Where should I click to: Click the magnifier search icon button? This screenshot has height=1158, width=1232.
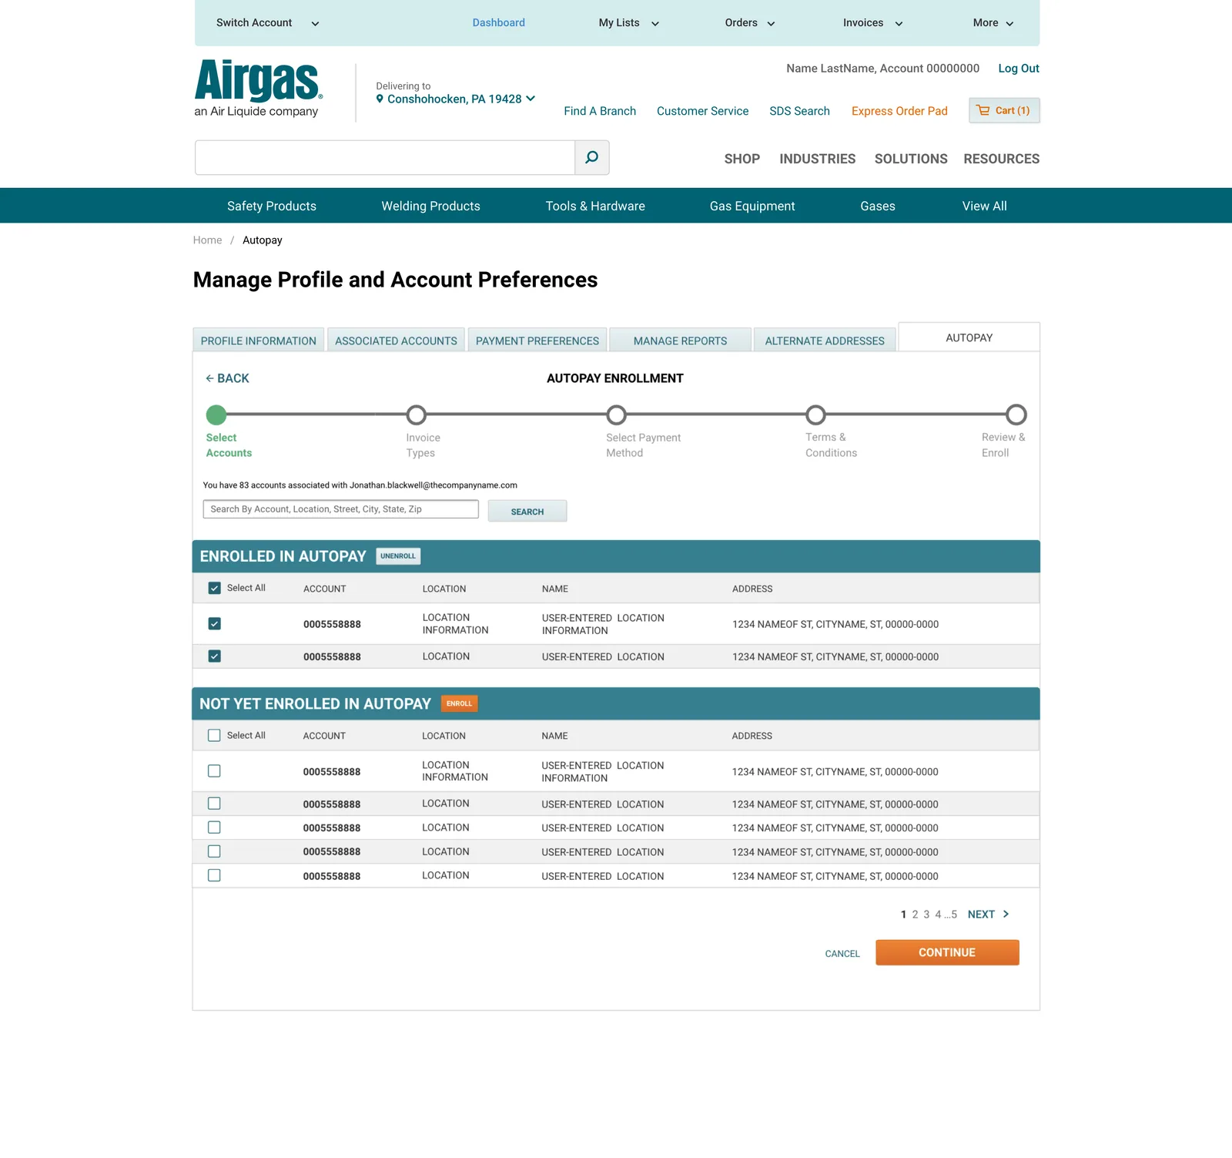click(592, 157)
